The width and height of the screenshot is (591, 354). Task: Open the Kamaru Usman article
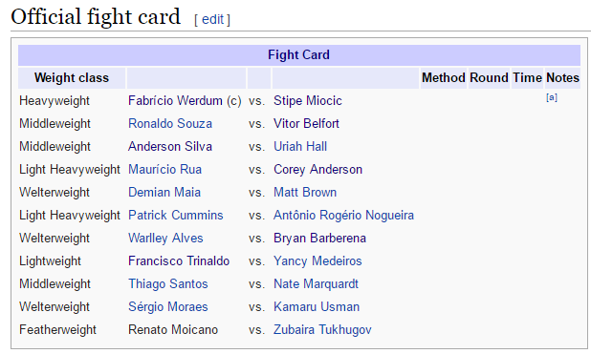[x=317, y=307]
